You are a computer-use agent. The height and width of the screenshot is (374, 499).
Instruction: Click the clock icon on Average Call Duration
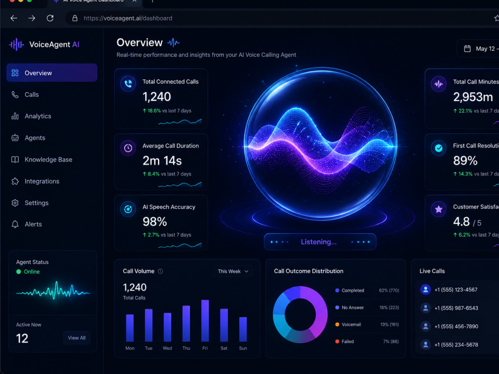coord(128,148)
